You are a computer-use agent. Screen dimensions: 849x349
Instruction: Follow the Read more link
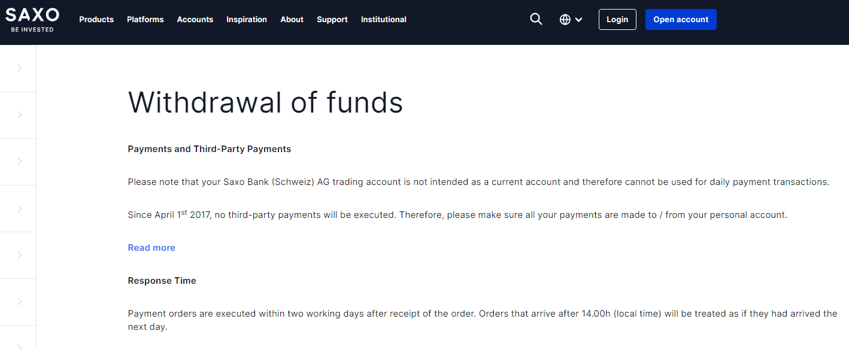click(x=151, y=247)
